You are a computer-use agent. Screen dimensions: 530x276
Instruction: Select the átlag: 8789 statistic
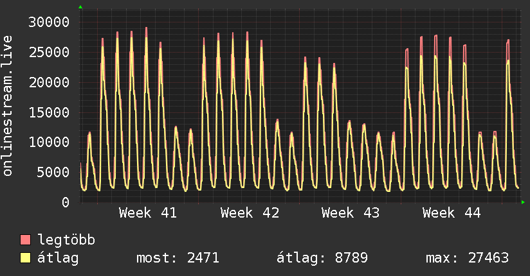click(322, 258)
